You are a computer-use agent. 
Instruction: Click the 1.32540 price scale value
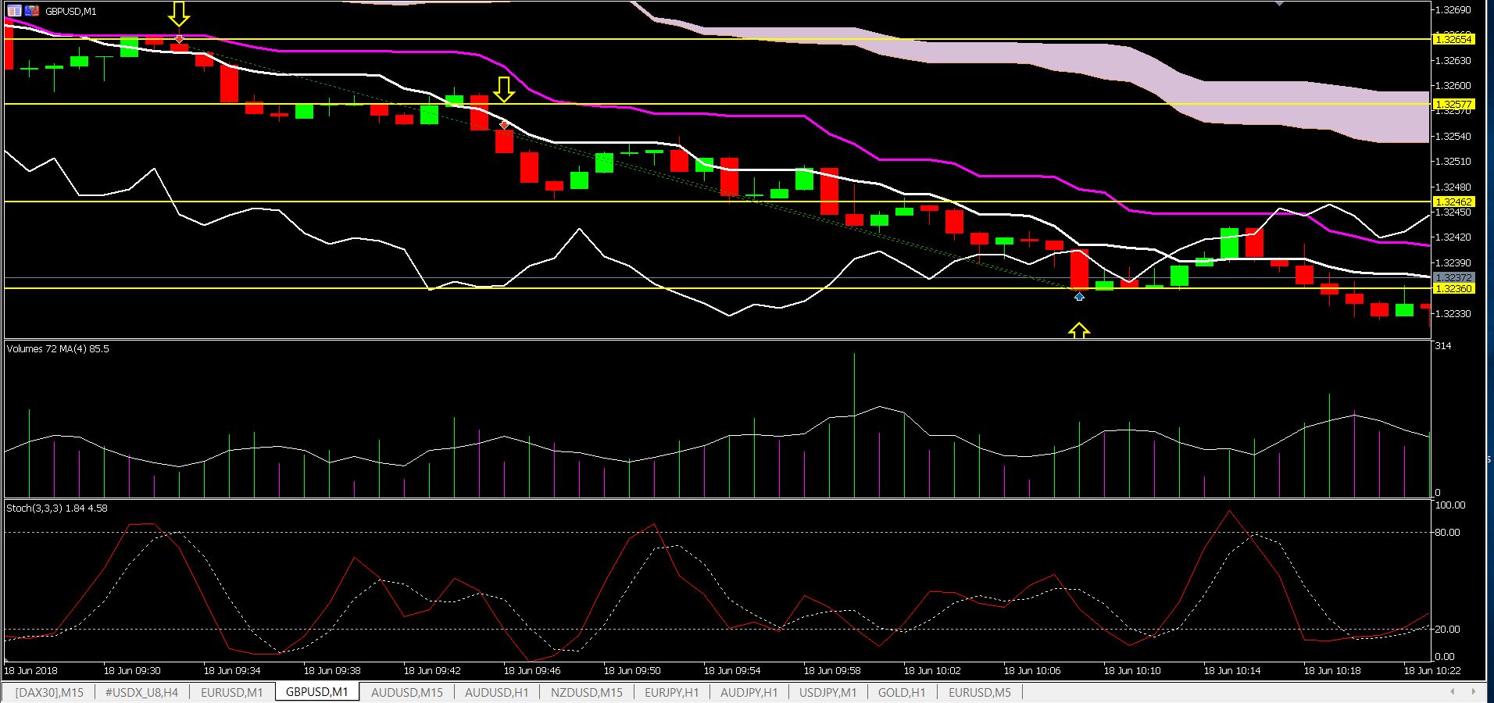tap(1453, 137)
